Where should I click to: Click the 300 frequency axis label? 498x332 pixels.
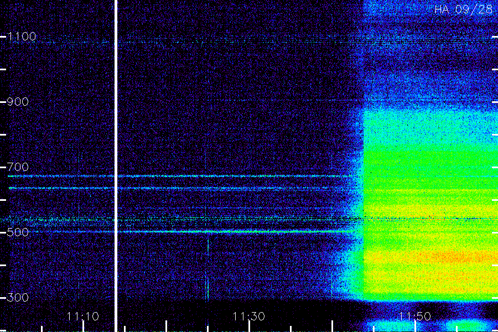(x=18, y=297)
